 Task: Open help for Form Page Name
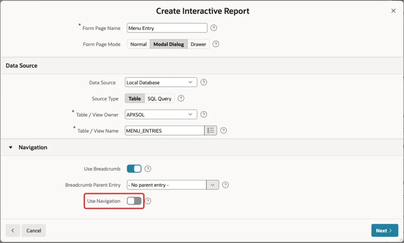pos(213,28)
